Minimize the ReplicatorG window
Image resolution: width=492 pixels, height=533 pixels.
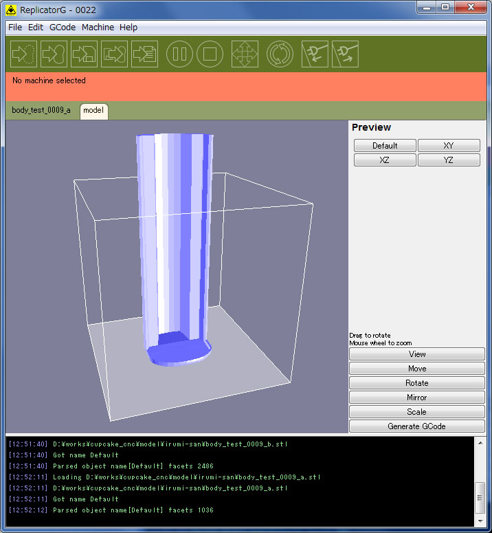coord(427,8)
